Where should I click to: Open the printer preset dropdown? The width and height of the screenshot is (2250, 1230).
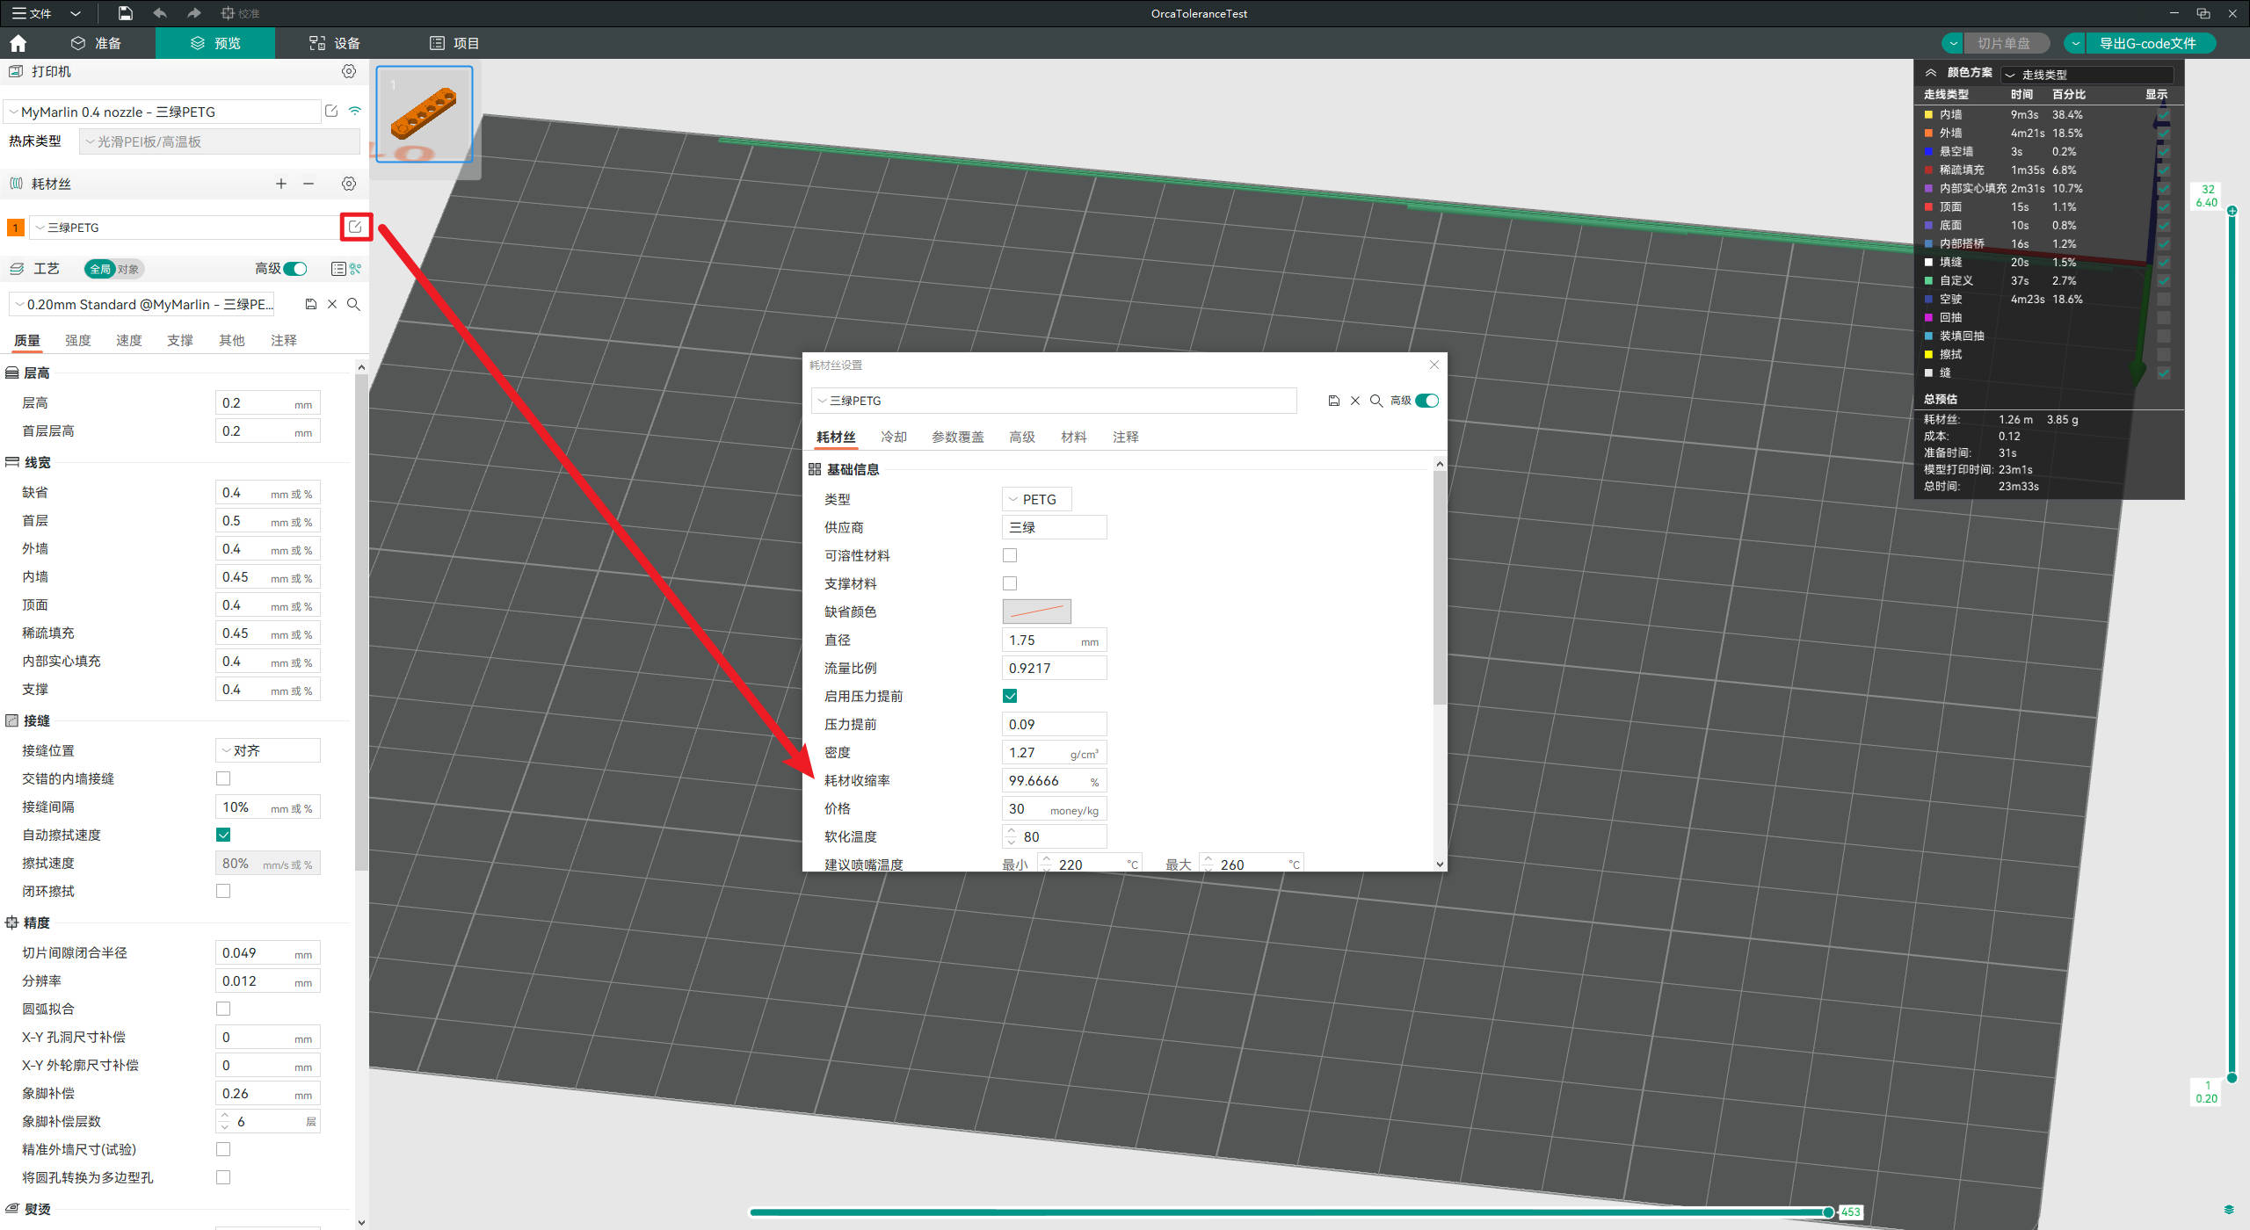(x=163, y=112)
